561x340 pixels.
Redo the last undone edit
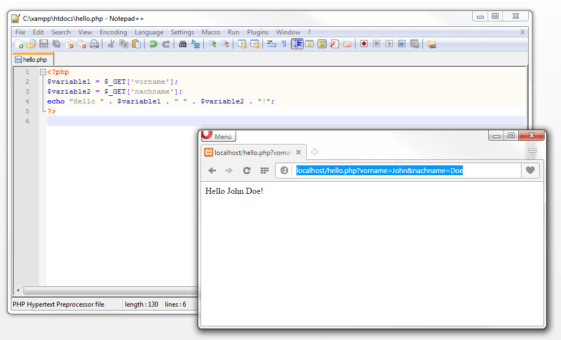click(166, 44)
